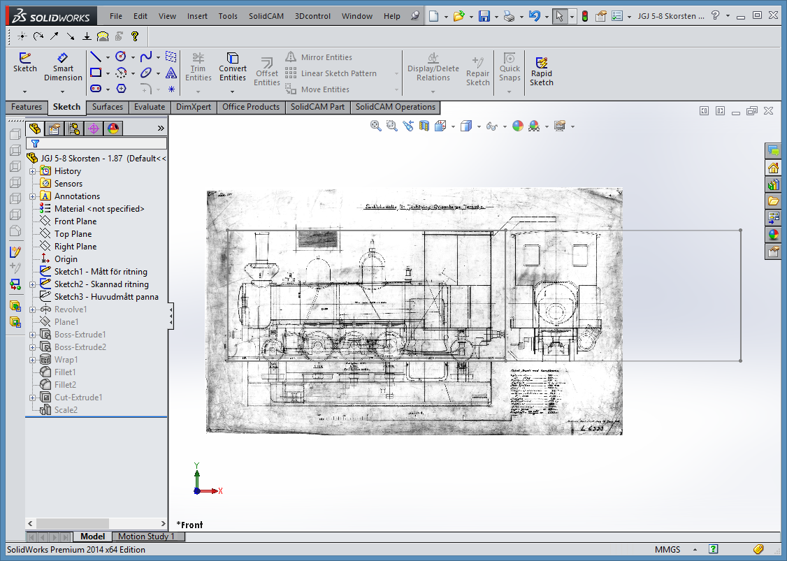Expand the Revolve1 feature node
The height and width of the screenshot is (561, 787).
33,309
